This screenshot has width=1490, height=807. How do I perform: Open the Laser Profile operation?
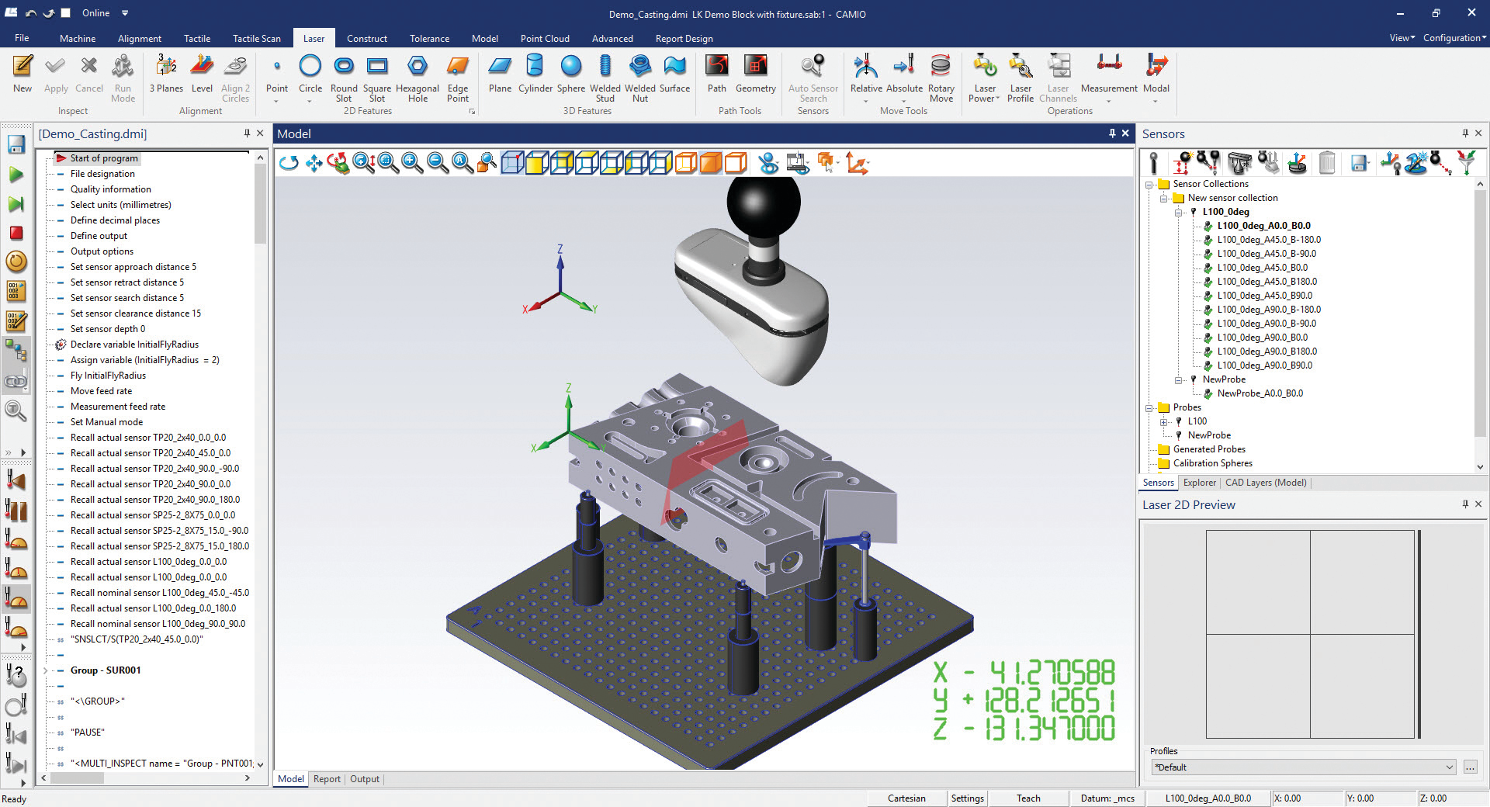pyautogui.click(x=1020, y=78)
